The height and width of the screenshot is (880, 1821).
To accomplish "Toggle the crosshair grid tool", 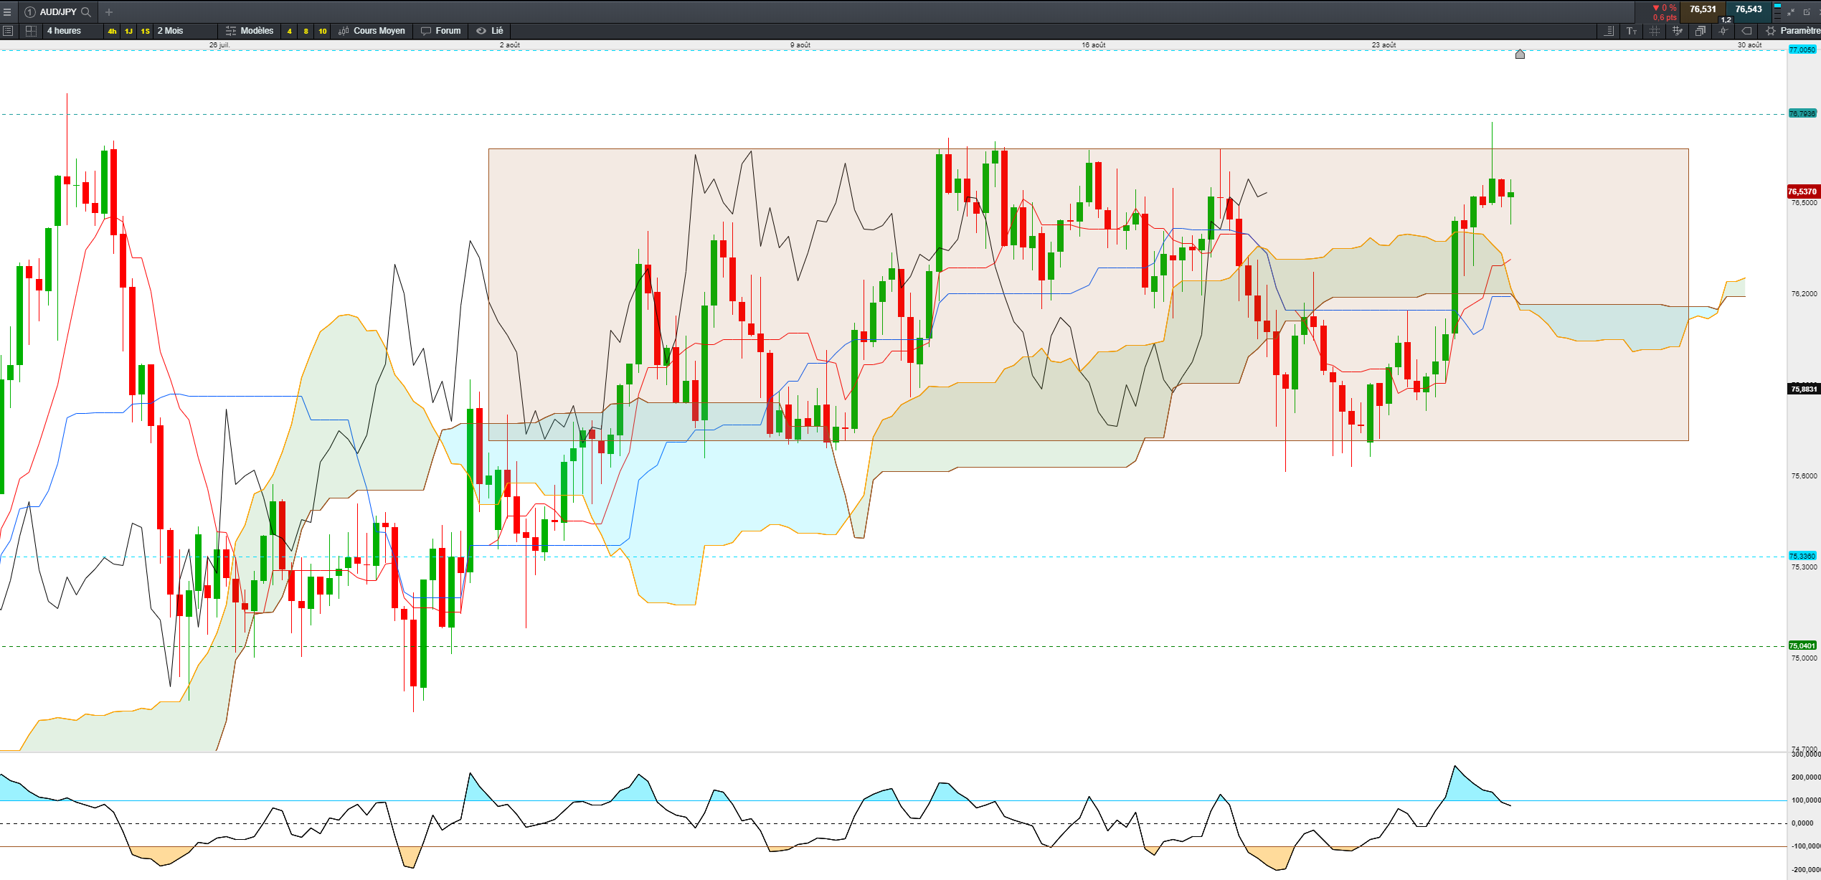I will pos(1655,31).
